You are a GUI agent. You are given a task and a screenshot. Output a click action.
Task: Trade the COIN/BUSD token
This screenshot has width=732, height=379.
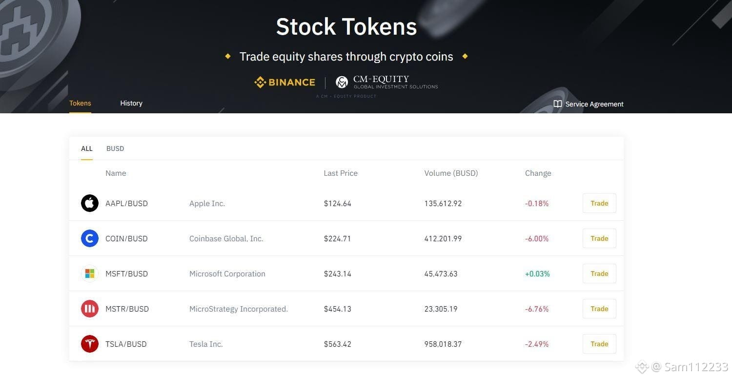click(599, 238)
